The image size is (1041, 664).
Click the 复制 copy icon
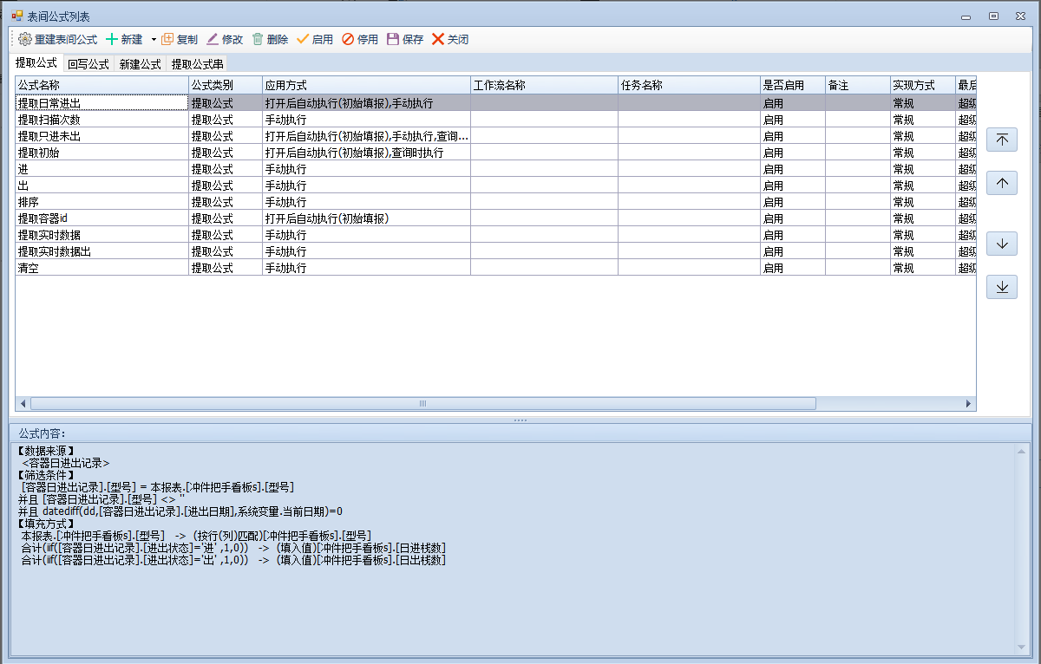168,39
